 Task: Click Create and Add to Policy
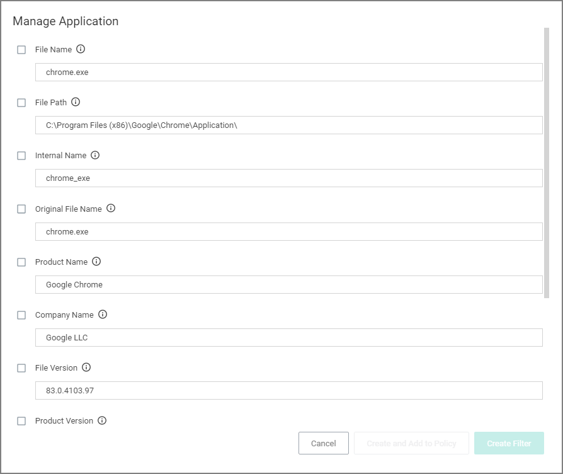411,443
